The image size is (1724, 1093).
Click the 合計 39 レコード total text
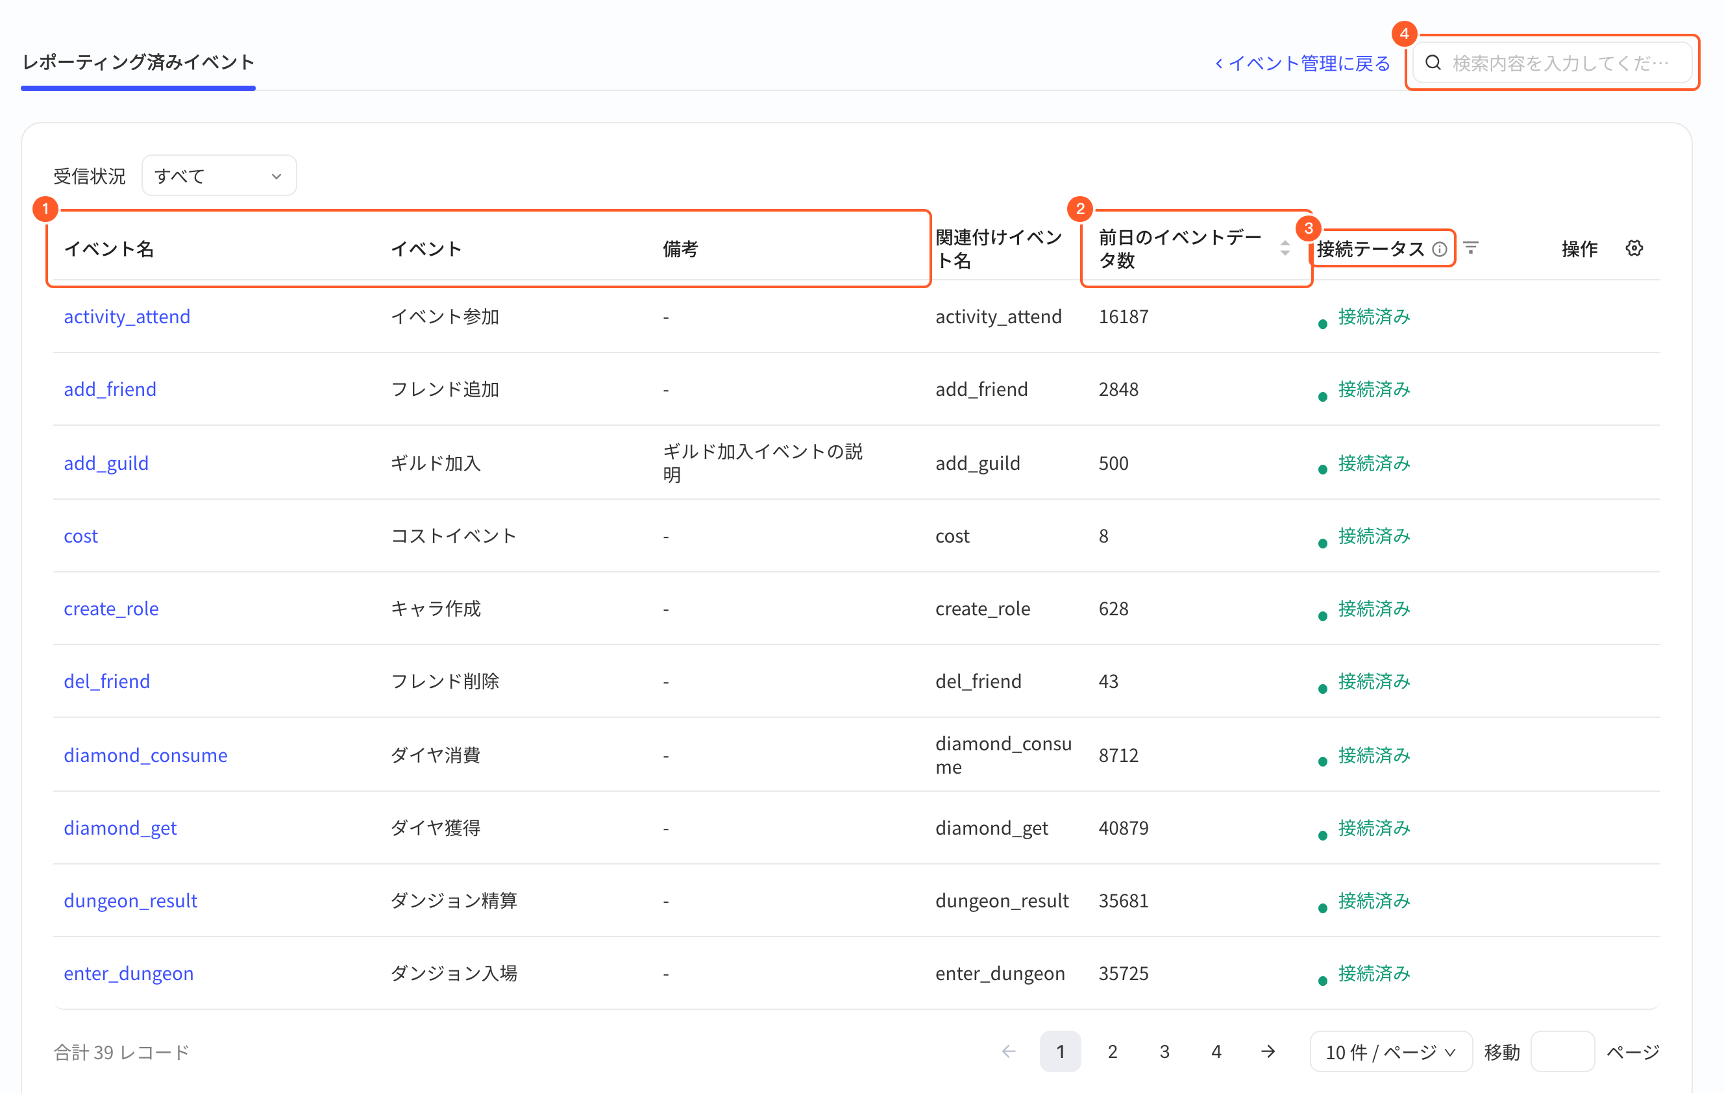(121, 1051)
